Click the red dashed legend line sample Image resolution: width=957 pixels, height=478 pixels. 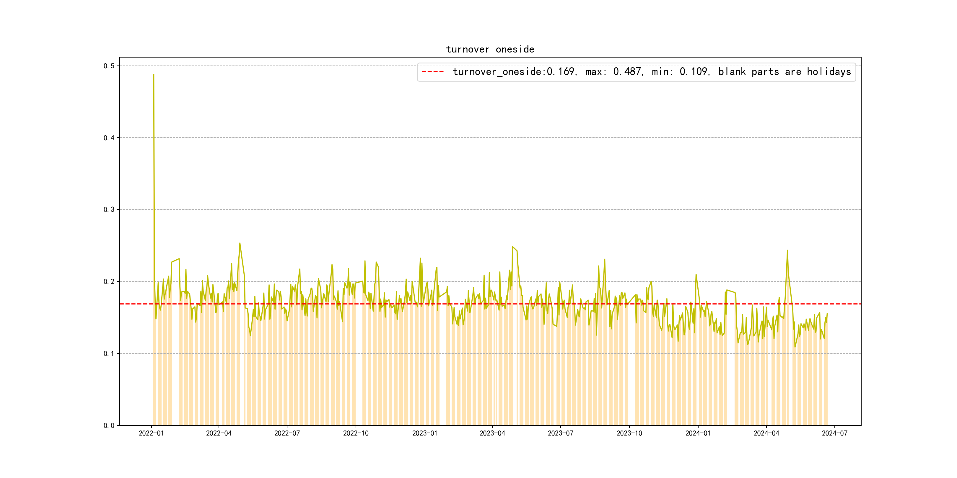433,72
